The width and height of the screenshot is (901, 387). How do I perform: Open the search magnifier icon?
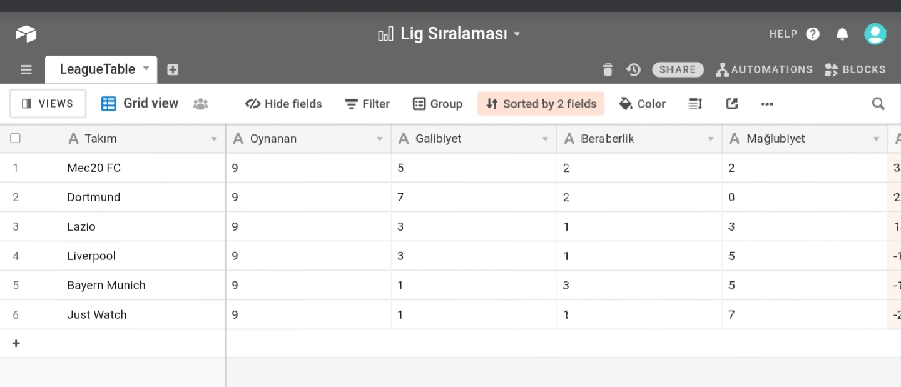click(878, 104)
